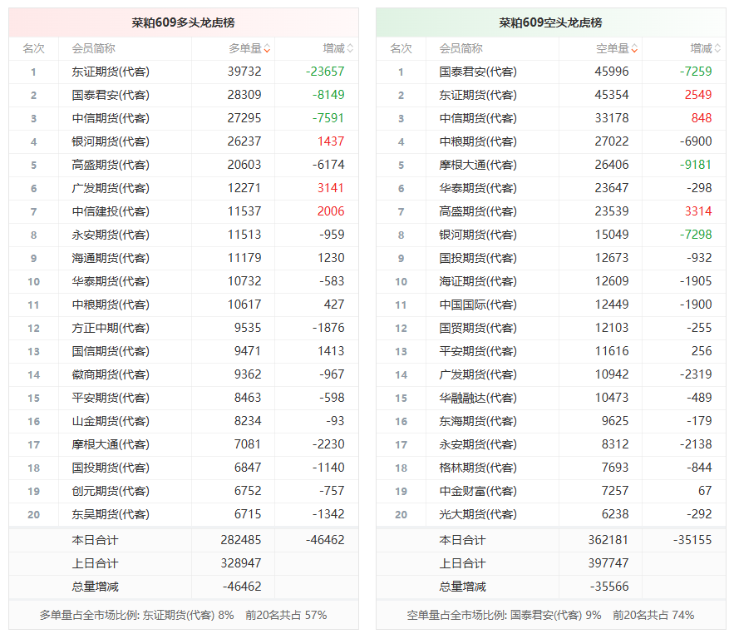Select 银河期货(代客) row in long table
This screenshot has height=634, width=734.
pos(184,141)
